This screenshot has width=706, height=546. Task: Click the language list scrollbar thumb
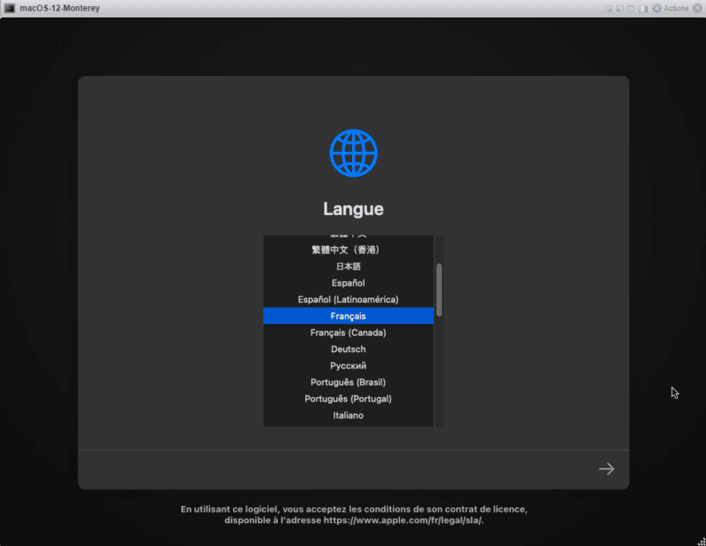(x=439, y=290)
